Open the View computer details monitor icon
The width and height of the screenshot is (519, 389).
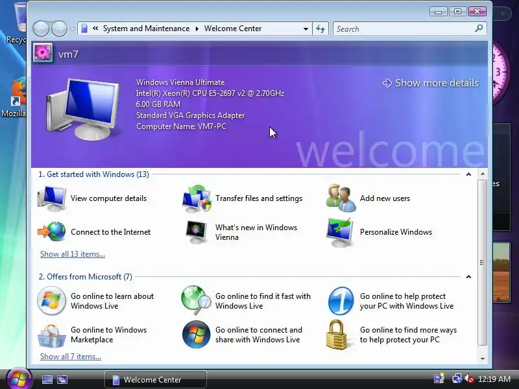(51, 198)
